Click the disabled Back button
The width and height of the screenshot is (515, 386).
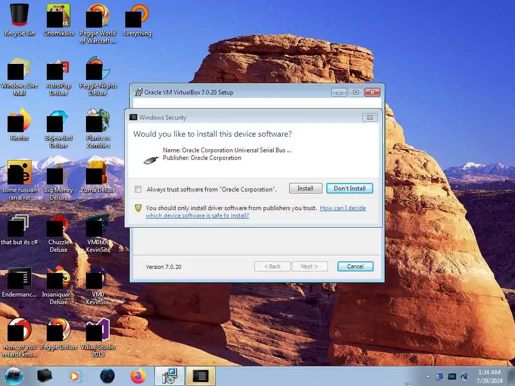(273, 266)
